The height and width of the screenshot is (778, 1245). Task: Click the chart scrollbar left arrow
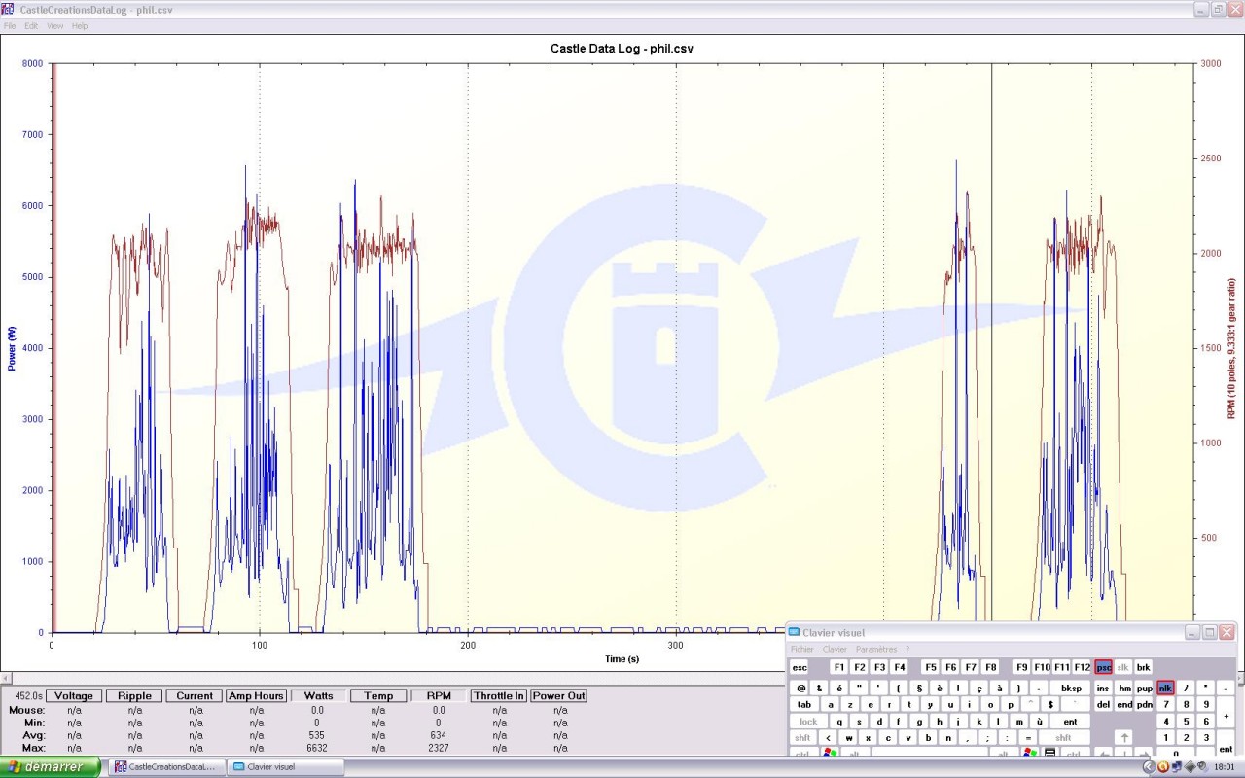[x=5, y=678]
